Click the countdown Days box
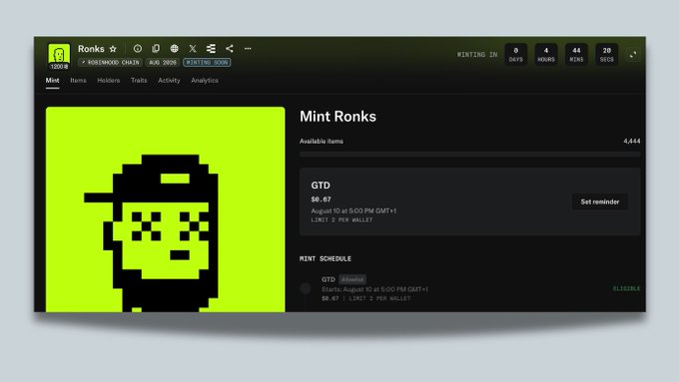 (x=516, y=55)
